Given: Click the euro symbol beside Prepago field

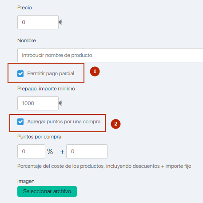Looking at the screenshot, I should point(60,103).
